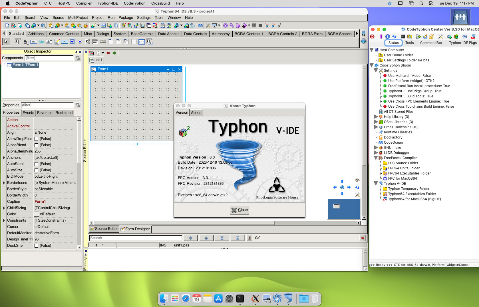
Task: Click the Object Inspector properties vertical scrollbar
Action: point(79,183)
